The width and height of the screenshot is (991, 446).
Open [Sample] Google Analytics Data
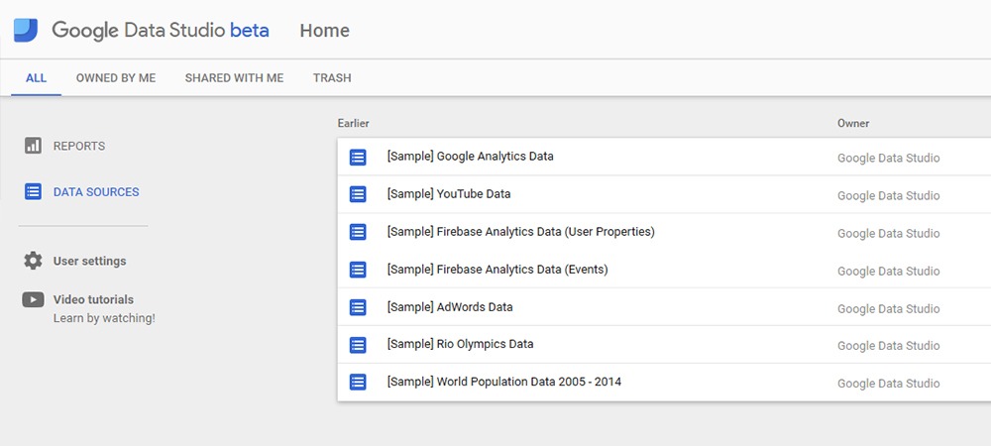[470, 156]
